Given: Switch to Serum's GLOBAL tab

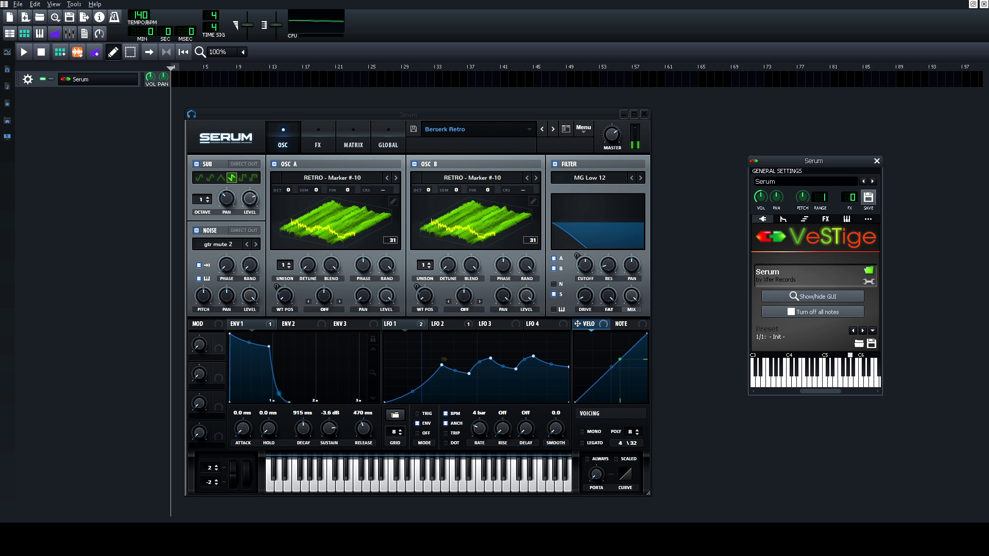Looking at the screenshot, I should coord(388,137).
